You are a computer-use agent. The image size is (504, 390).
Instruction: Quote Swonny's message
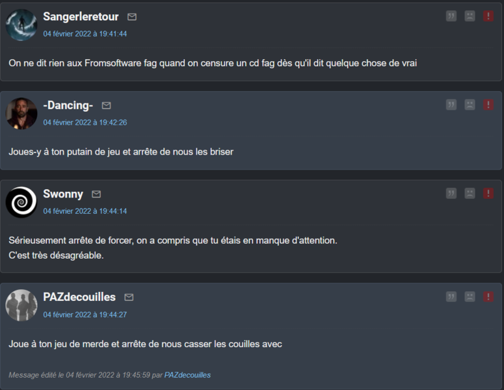(x=451, y=193)
